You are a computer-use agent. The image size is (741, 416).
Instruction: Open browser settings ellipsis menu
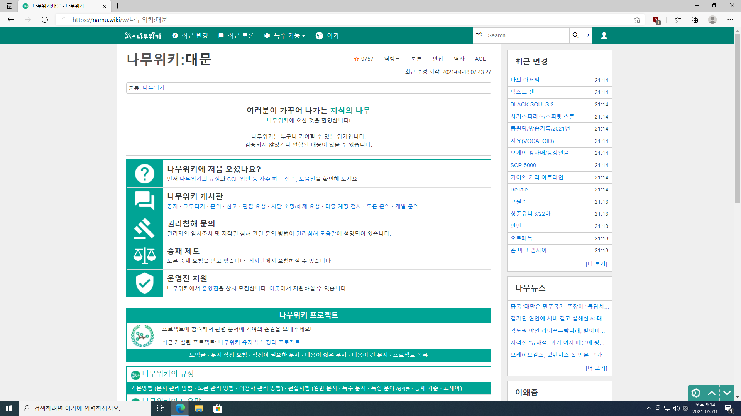[730, 20]
